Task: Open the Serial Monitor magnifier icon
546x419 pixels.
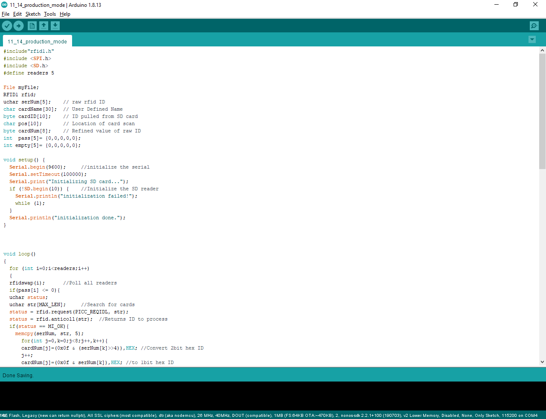Action: coord(534,26)
